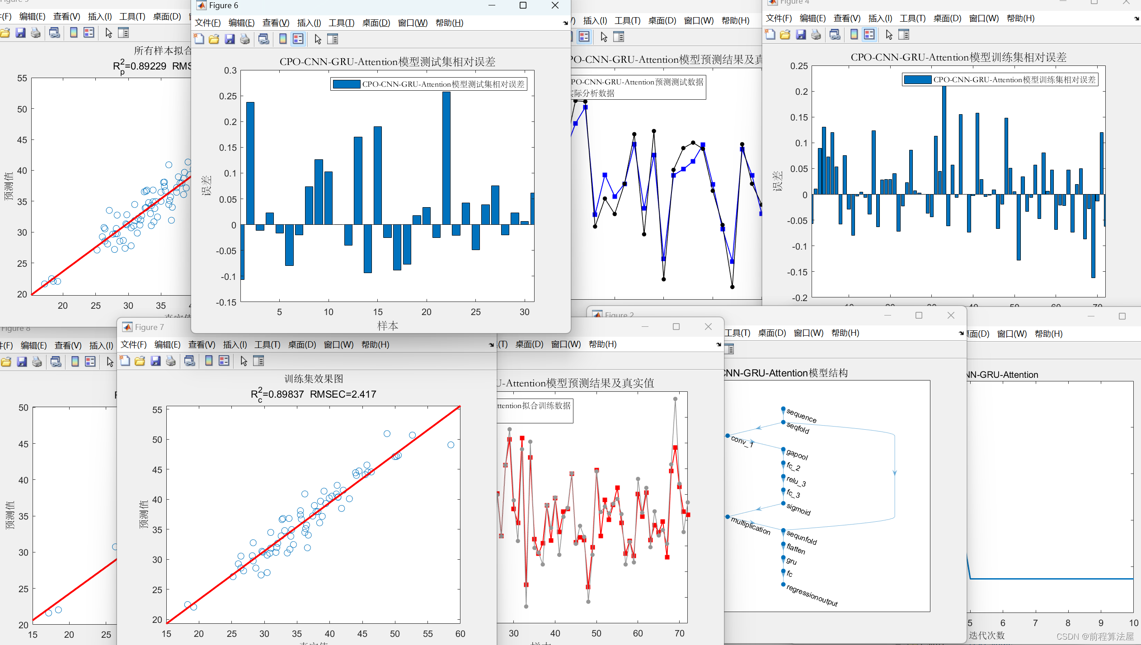Toggle Insert Colorbar in Figure 7 toolbar
1141x645 pixels.
pos(209,361)
